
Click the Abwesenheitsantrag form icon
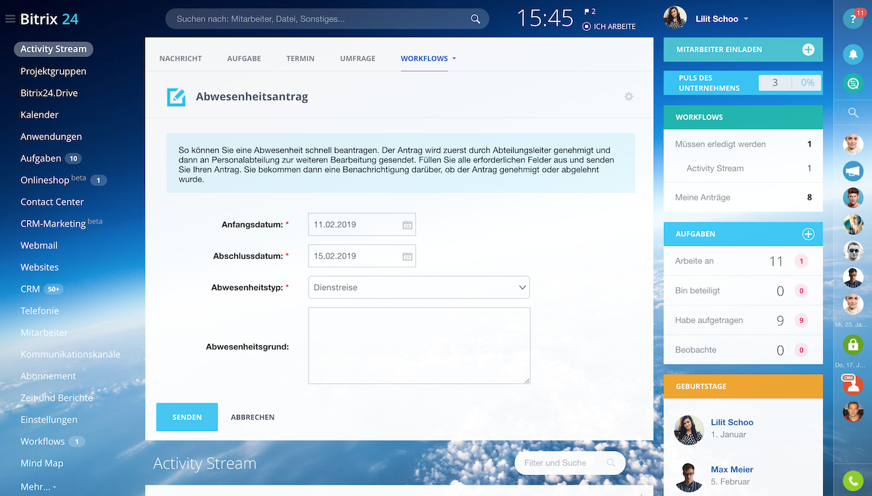[x=176, y=97]
